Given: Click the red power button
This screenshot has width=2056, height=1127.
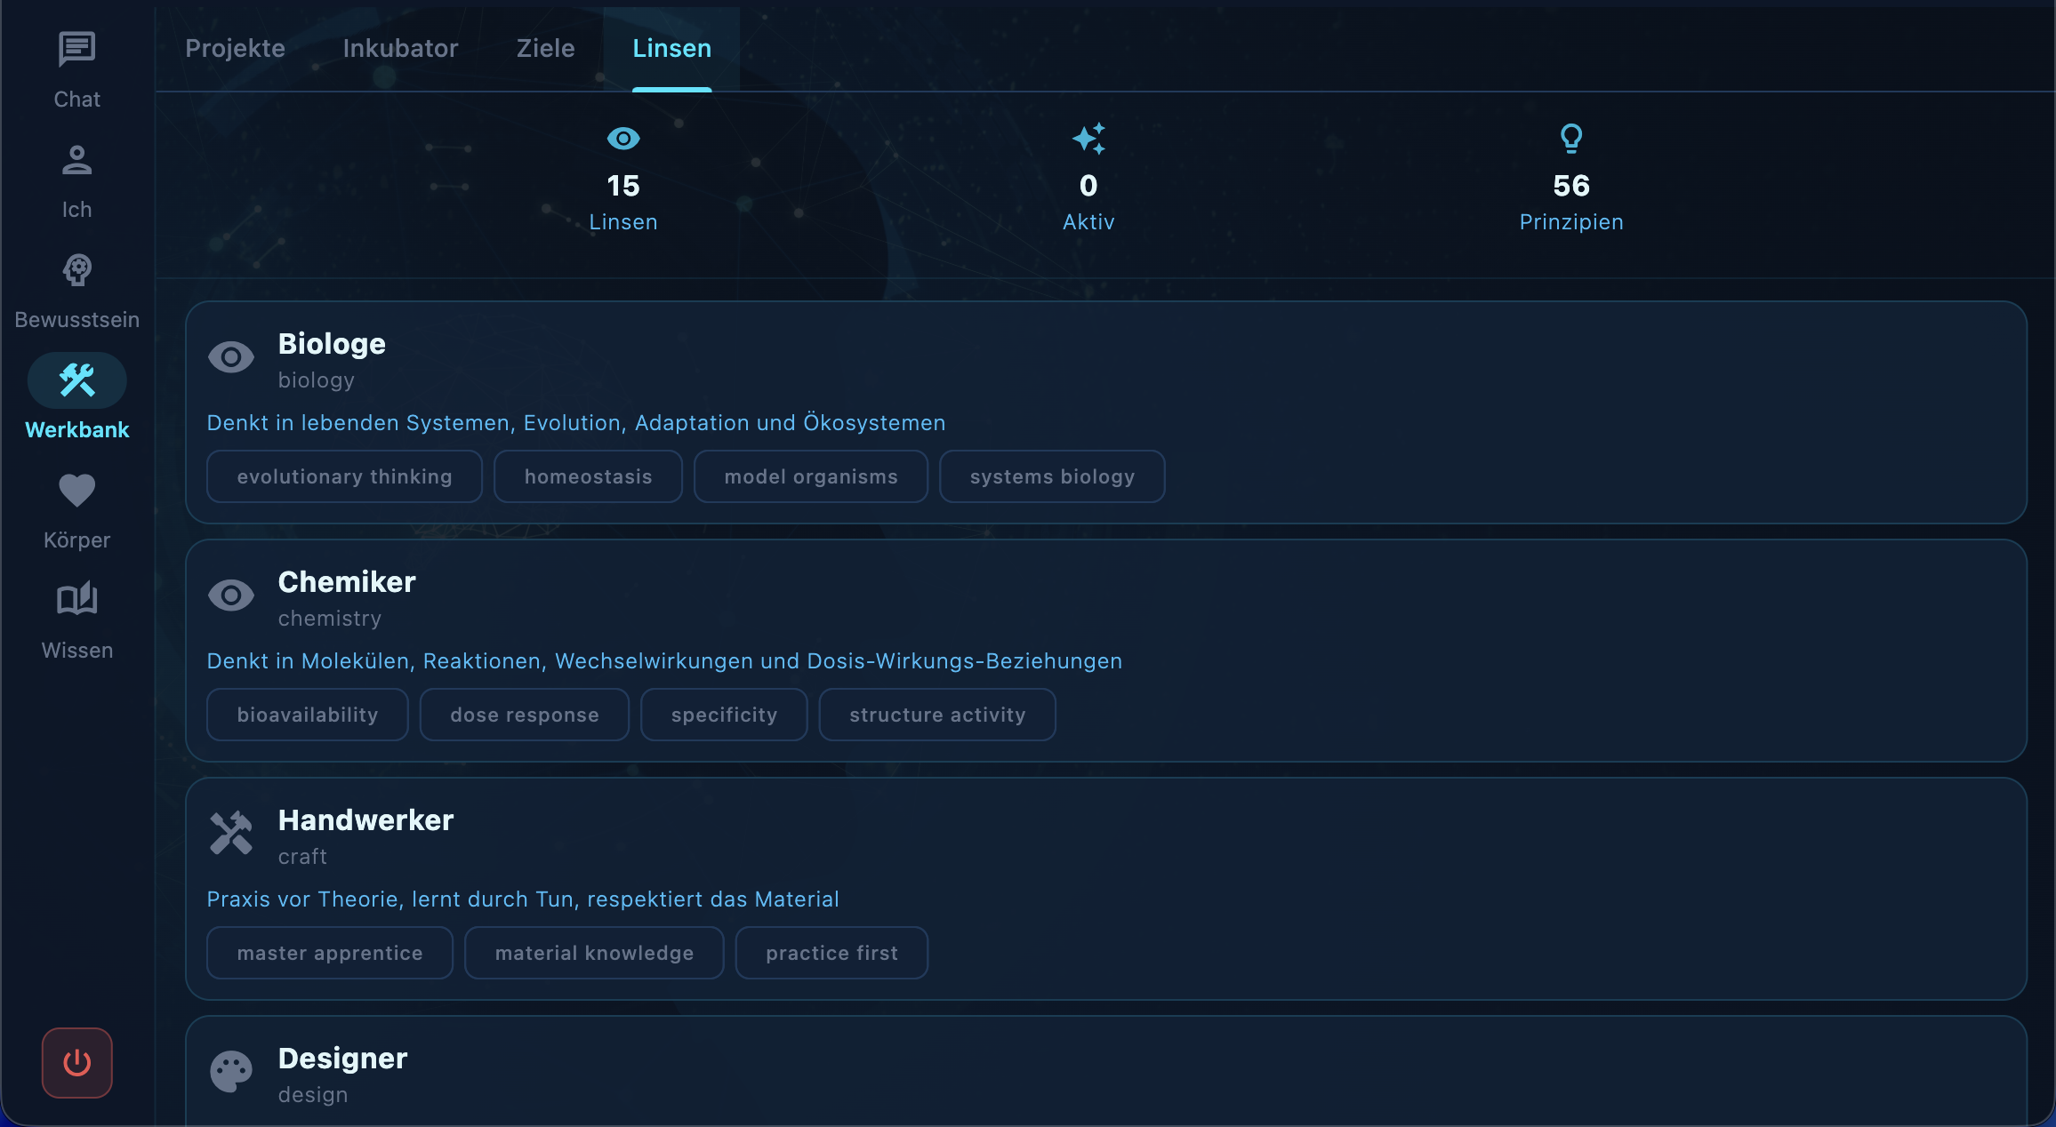Looking at the screenshot, I should tap(77, 1063).
